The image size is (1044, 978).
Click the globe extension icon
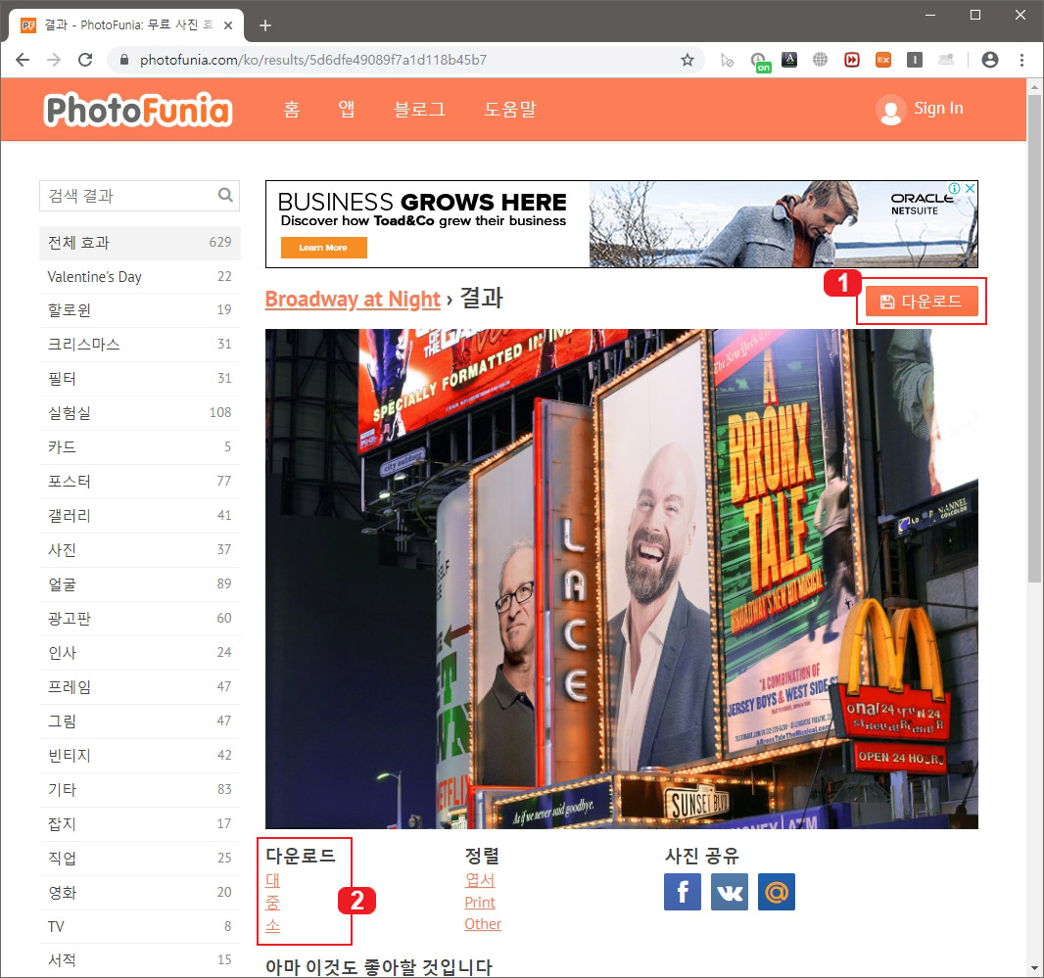point(821,60)
